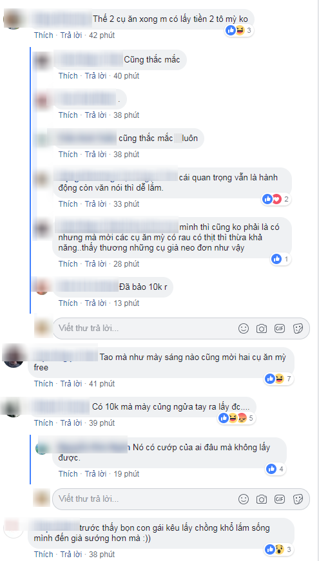Click like reaction on 'hành động' comment
The image size is (319, 561).
(x=267, y=200)
